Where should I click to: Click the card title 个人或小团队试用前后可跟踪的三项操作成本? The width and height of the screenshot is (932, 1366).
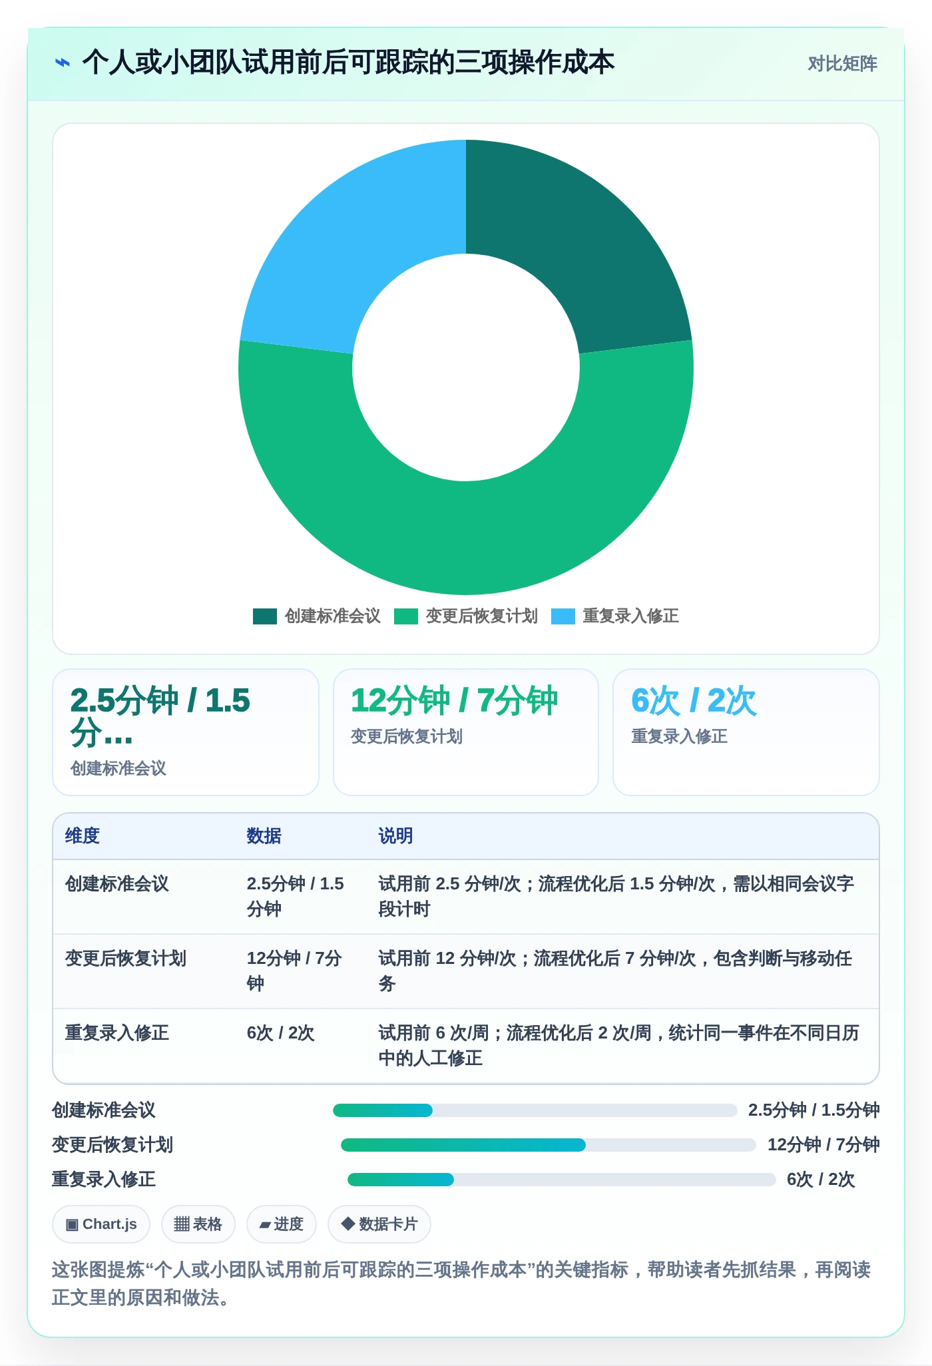tap(348, 63)
